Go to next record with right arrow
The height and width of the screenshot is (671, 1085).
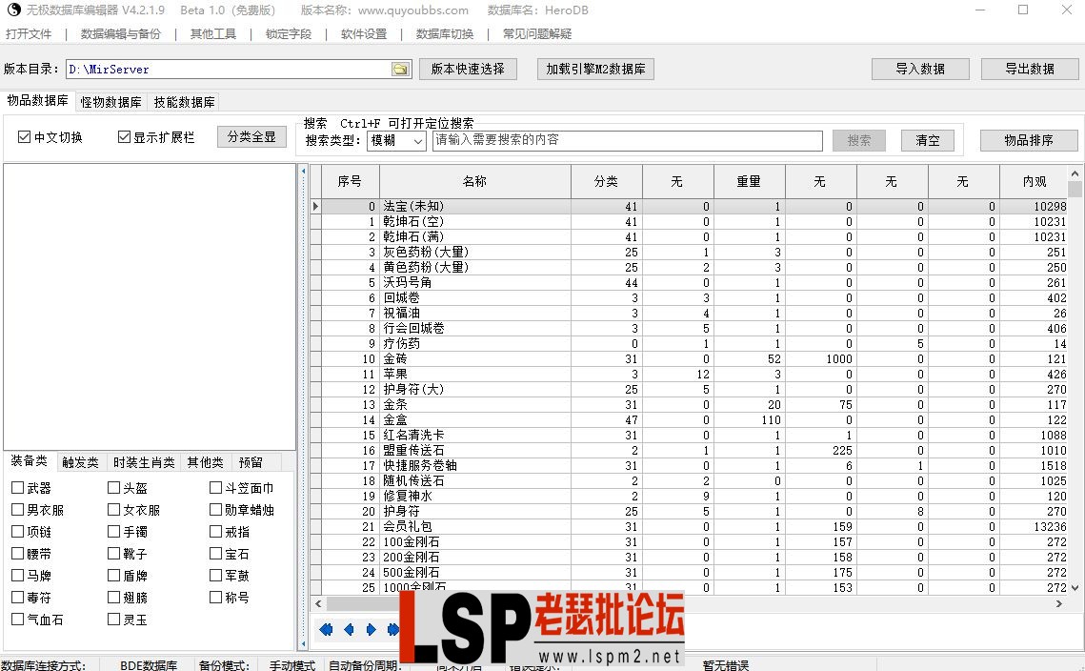tap(371, 629)
